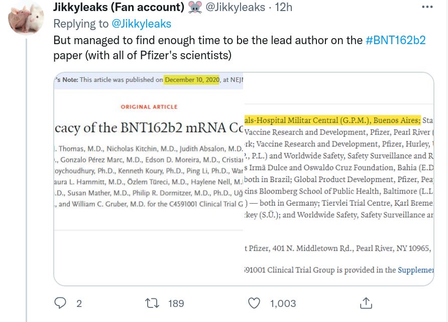Click the 1,003 likes count
This screenshot has height=322, width=448.
pos(282,303)
